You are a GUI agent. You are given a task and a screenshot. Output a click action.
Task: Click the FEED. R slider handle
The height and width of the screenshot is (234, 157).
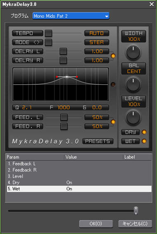[x=64, y=127]
